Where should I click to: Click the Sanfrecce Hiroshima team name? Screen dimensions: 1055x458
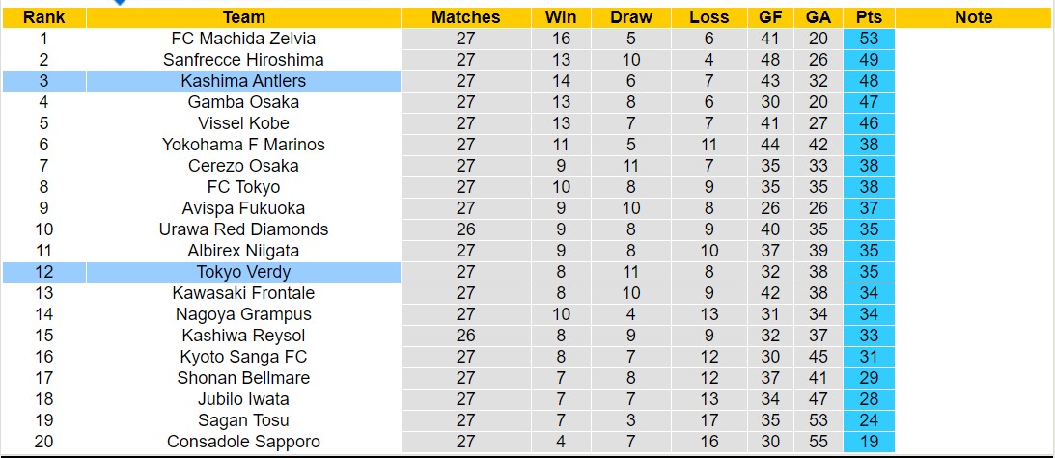(243, 60)
